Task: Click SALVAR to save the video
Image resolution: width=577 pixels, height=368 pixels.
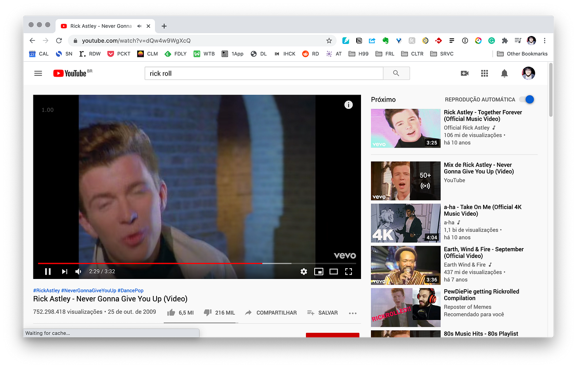Action: [323, 313]
